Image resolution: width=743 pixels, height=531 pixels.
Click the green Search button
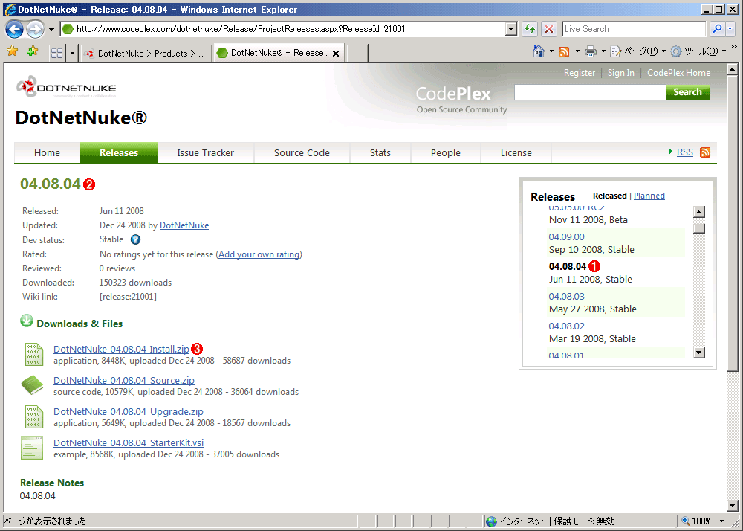tap(687, 92)
